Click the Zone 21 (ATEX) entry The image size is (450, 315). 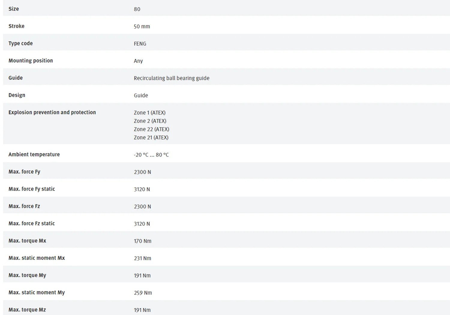(x=151, y=138)
